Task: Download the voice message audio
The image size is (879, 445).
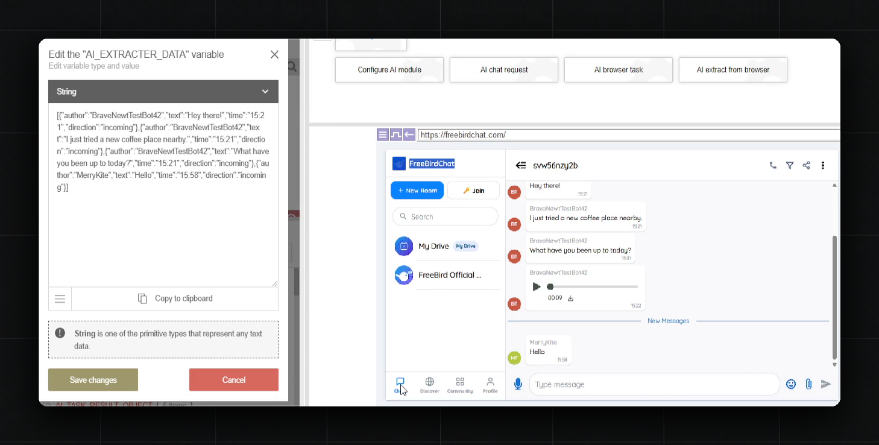Action: (x=570, y=298)
